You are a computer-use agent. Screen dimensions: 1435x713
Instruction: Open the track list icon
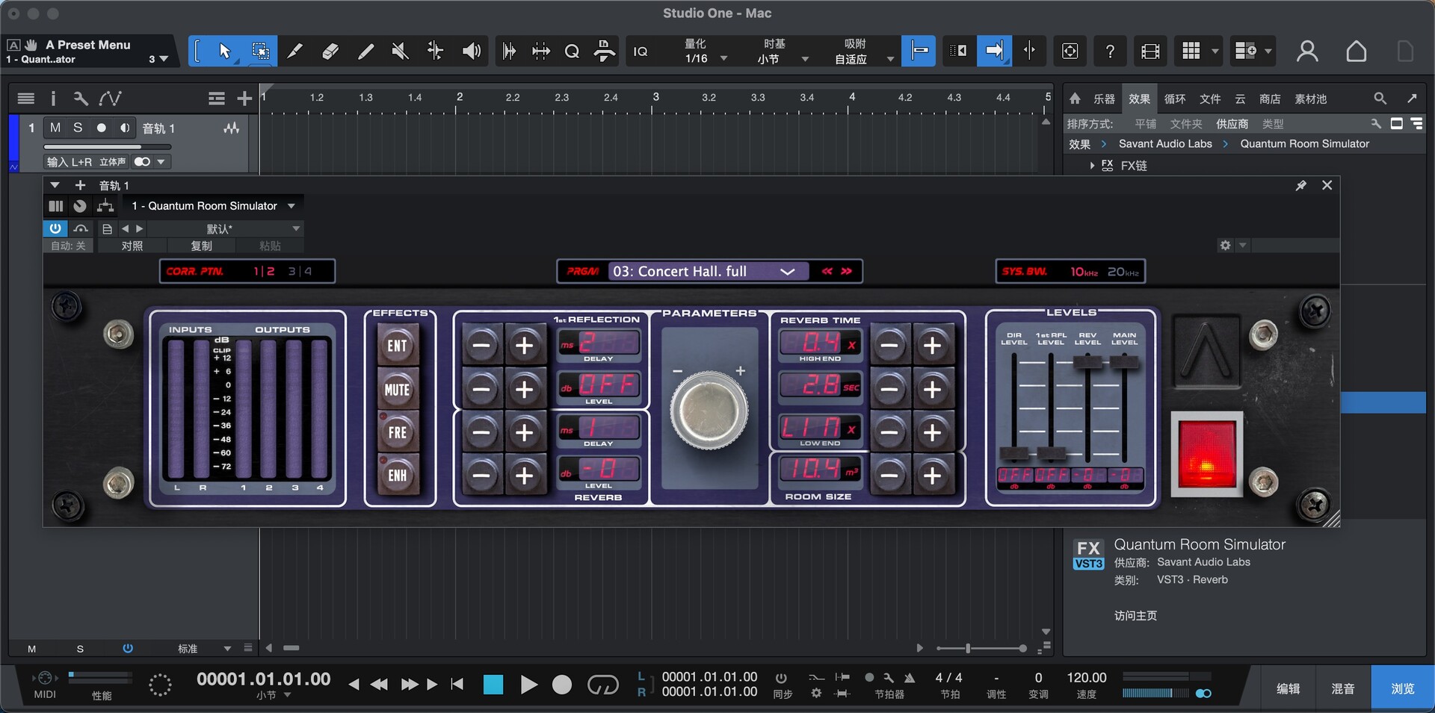click(25, 98)
